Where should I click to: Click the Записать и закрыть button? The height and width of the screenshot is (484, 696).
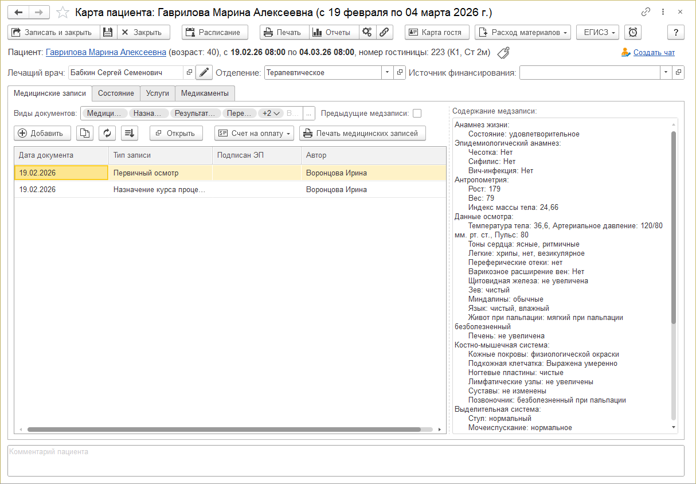[x=53, y=33]
